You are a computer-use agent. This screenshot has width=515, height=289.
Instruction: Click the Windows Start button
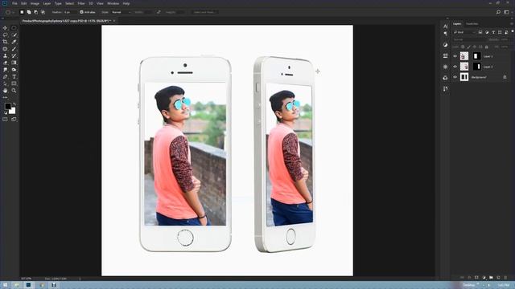point(5,285)
